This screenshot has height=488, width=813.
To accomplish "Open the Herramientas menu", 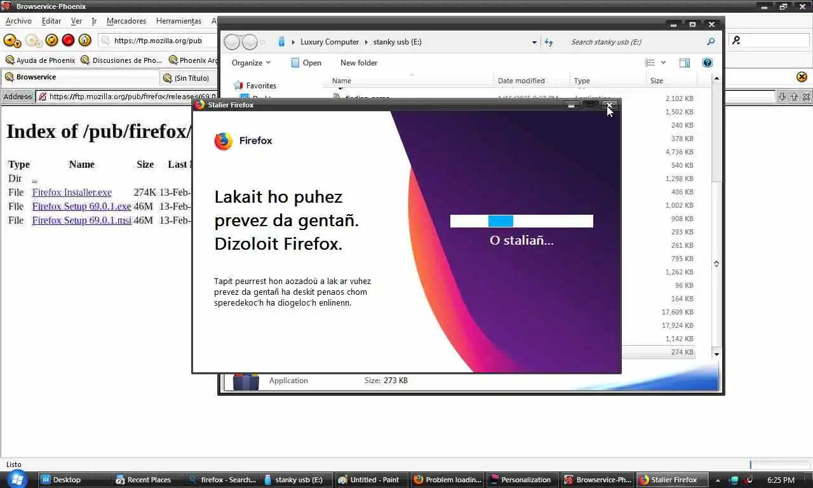I will pos(178,21).
